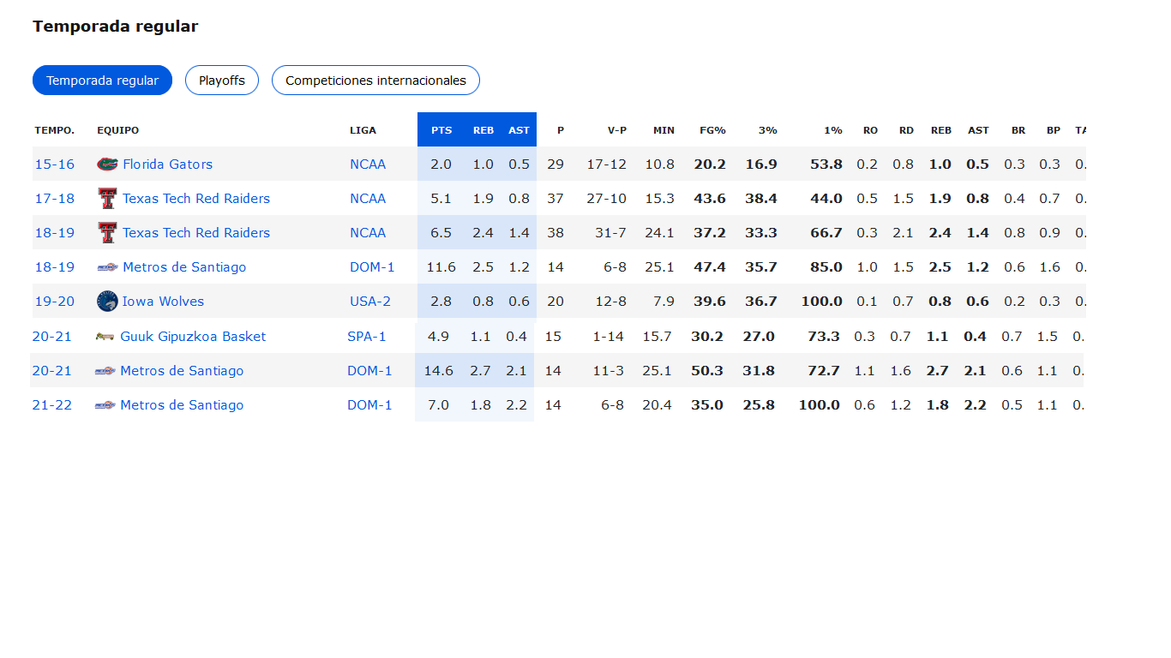Click the USA-2 league link
The height and width of the screenshot is (658, 1171).
tap(370, 302)
